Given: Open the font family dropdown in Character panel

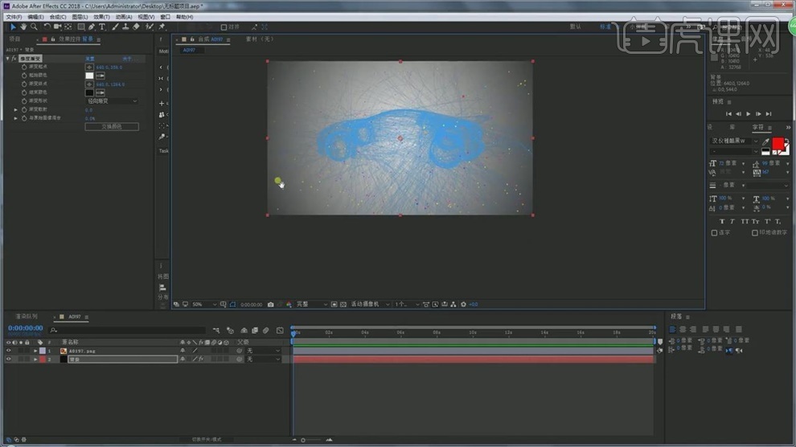Looking at the screenshot, I should pos(735,141).
